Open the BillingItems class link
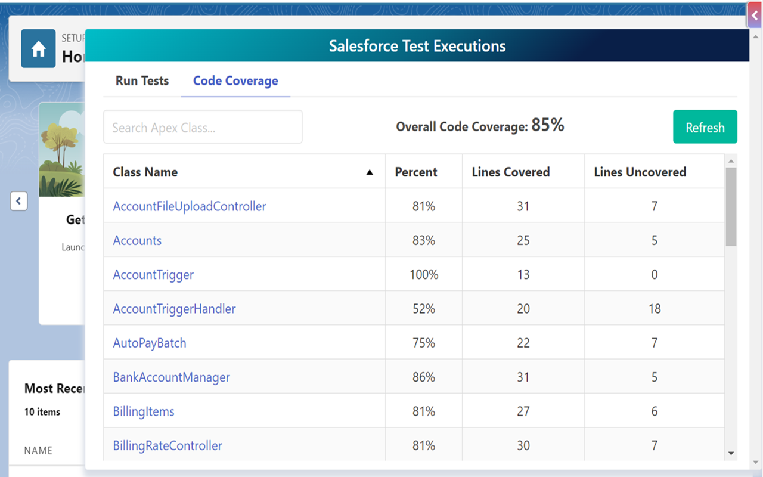 (x=144, y=411)
